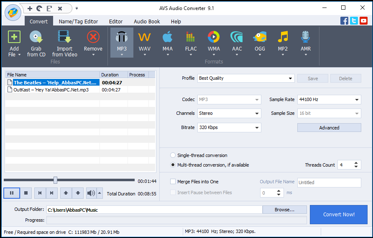The width and height of the screenshot is (373, 238).
Task: Select M4A output format
Action: tap(167, 42)
